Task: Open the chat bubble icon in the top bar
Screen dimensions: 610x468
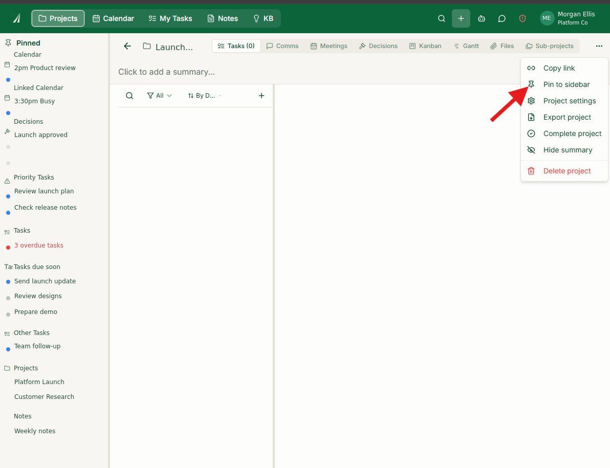Action: point(502,18)
